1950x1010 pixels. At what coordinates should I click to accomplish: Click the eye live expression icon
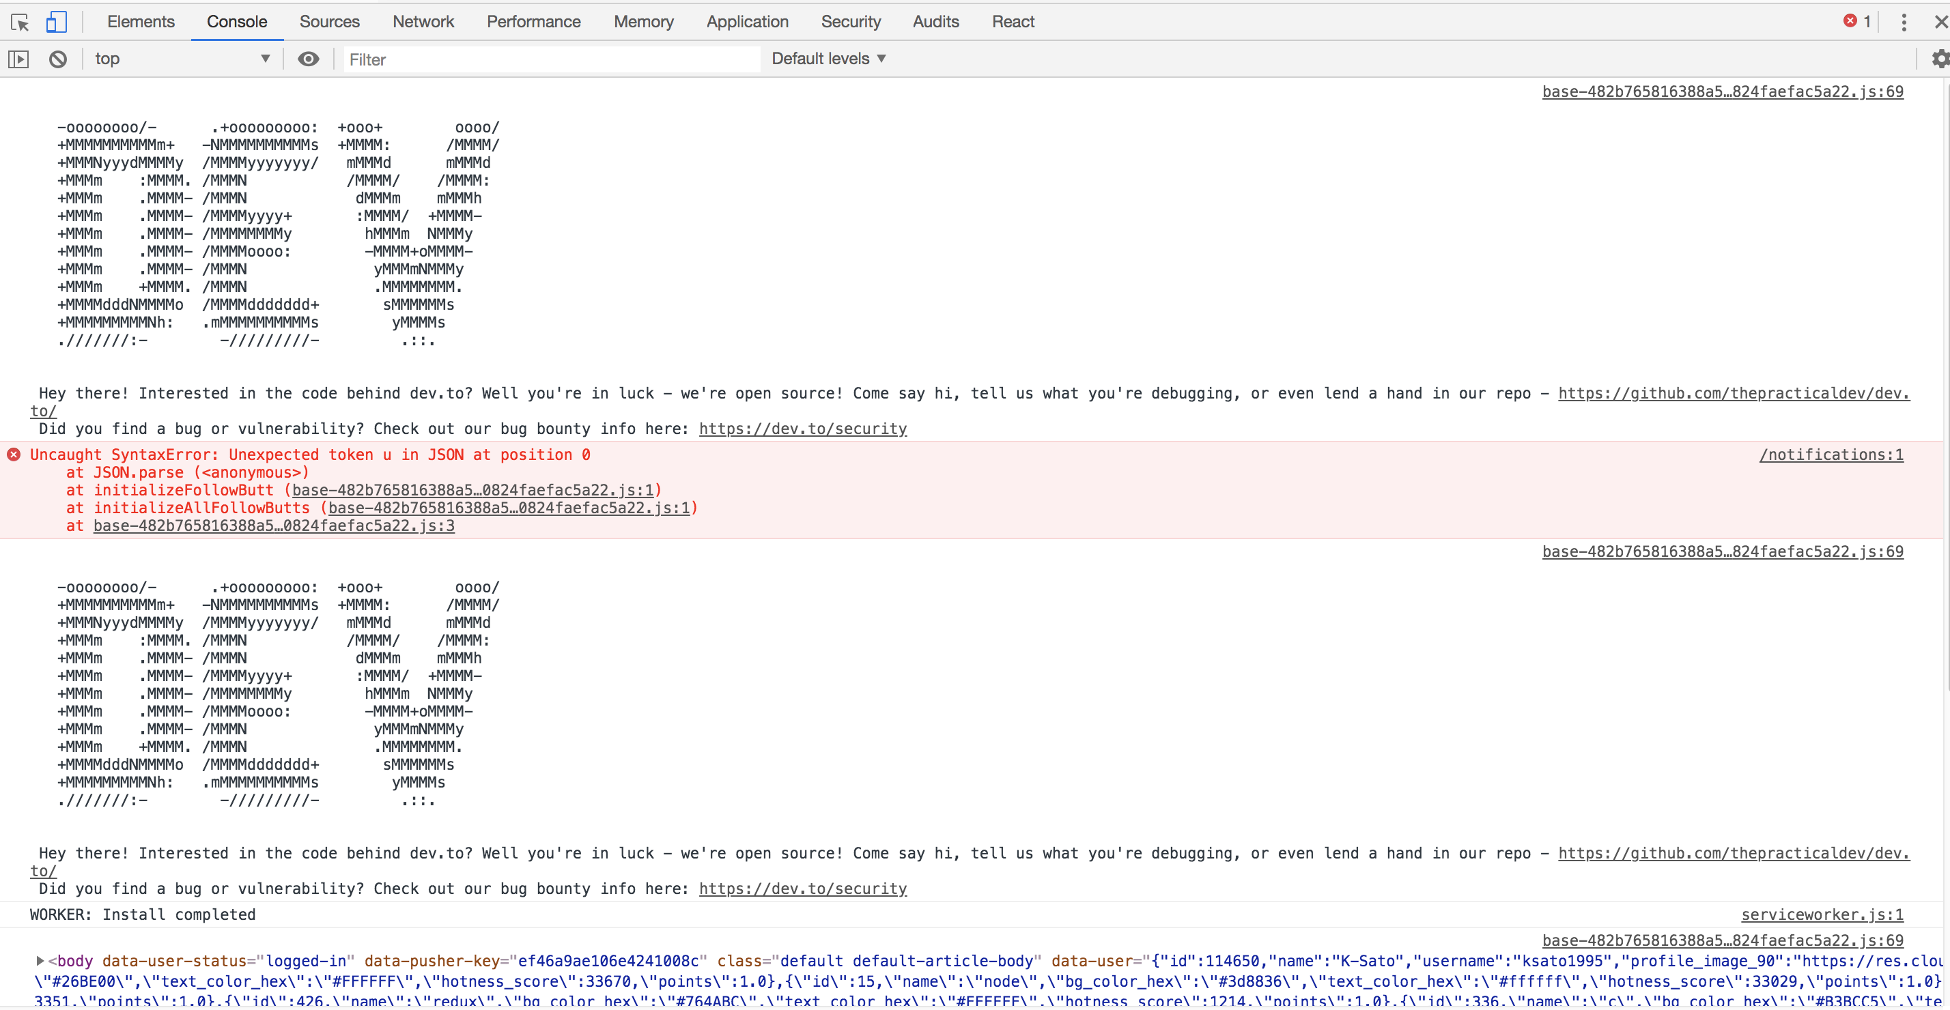point(308,59)
